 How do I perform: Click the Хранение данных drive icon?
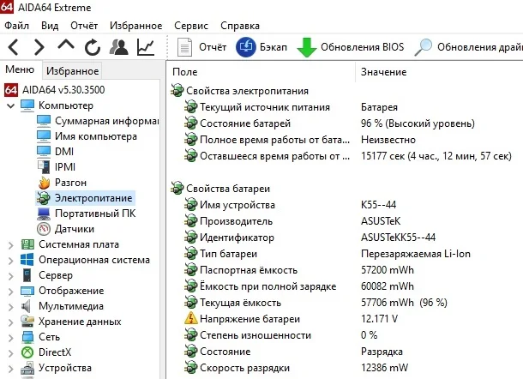coord(27,322)
